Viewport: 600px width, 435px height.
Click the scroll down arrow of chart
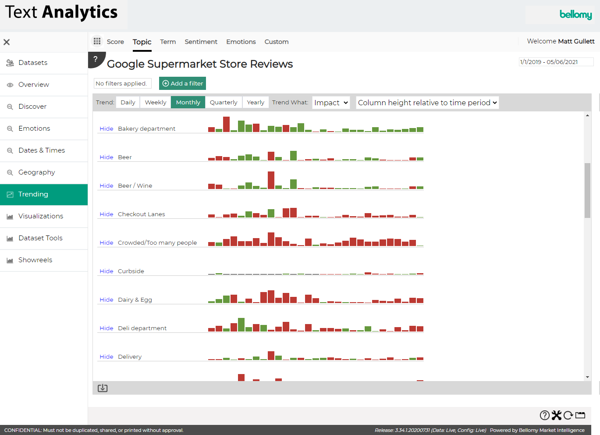587,377
